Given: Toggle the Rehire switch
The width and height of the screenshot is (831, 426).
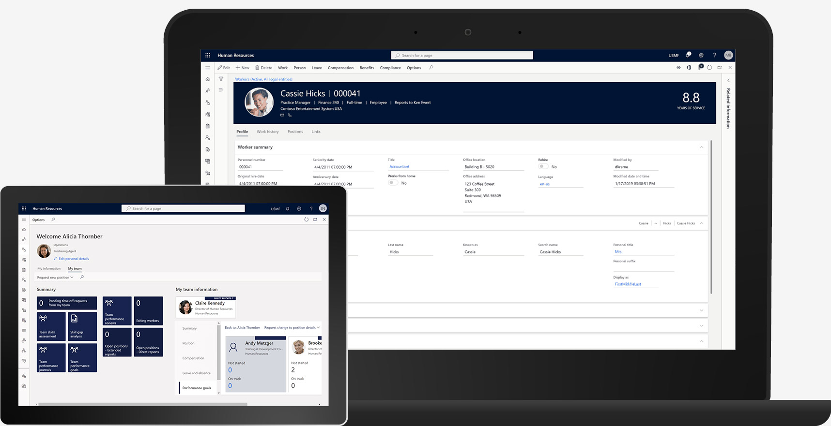Looking at the screenshot, I should click(x=543, y=166).
